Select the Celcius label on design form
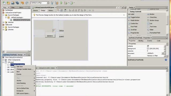171x96 pixels. coord(61,31)
